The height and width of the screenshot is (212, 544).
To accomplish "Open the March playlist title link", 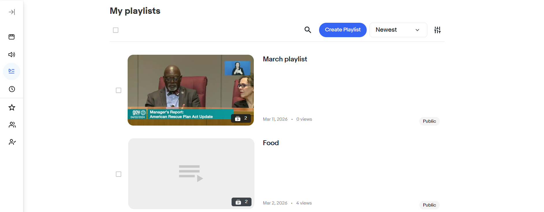I will point(285,59).
